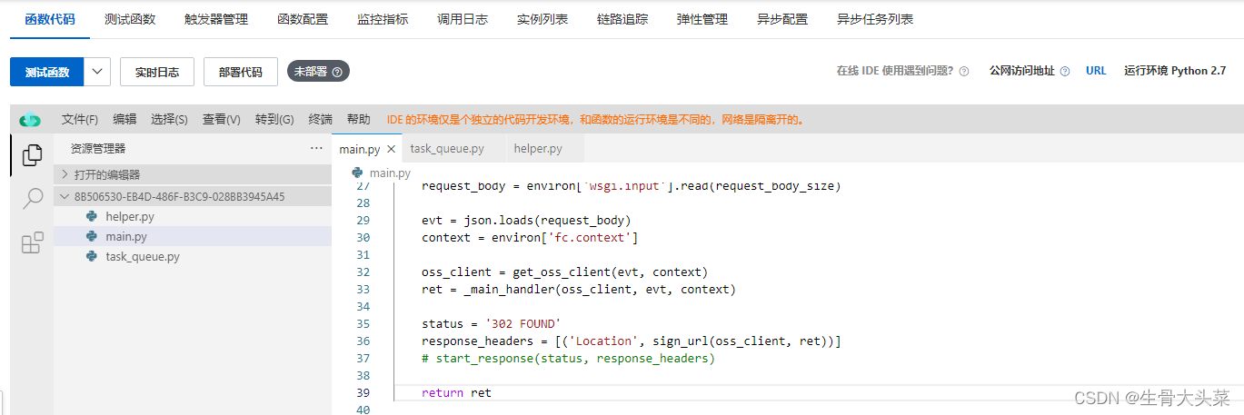Open the 查看(V) menu
The height and width of the screenshot is (415, 1244).
coord(222,119)
